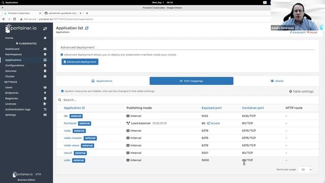
Task: Open Applications menu in the top bar
Action: coord(10,3)
